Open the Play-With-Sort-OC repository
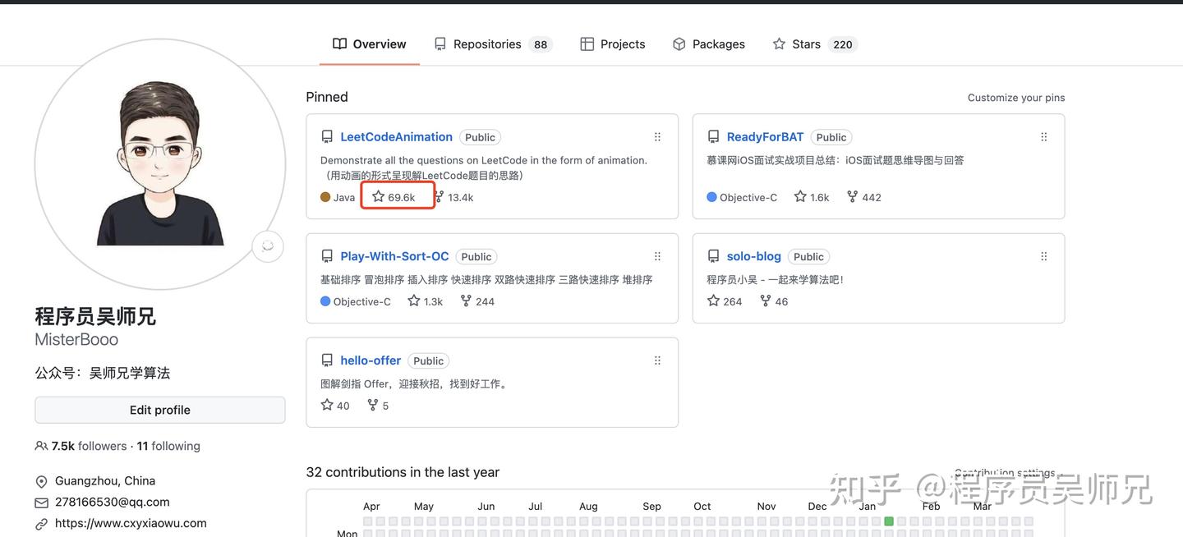 pos(394,255)
